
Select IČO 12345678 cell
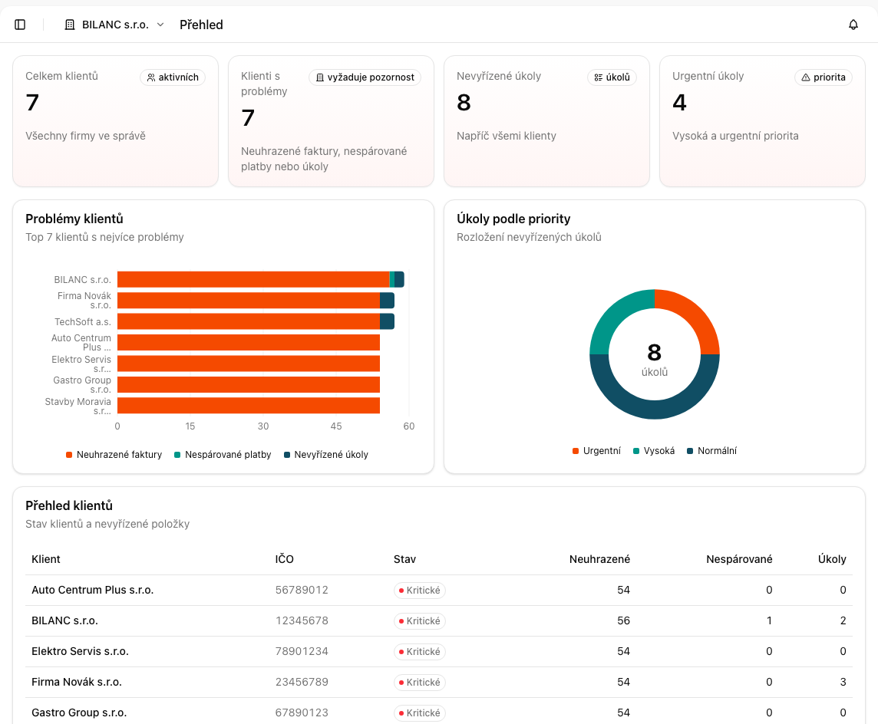(302, 621)
